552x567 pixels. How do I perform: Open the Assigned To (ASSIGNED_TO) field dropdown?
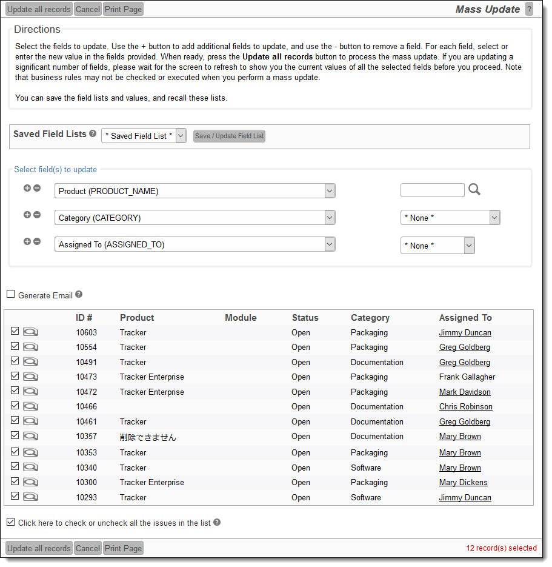tap(195, 244)
